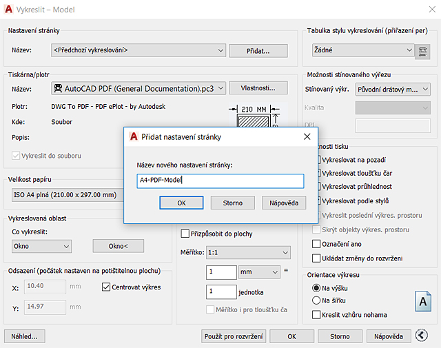Open the plot style table editor icon

(x=422, y=52)
